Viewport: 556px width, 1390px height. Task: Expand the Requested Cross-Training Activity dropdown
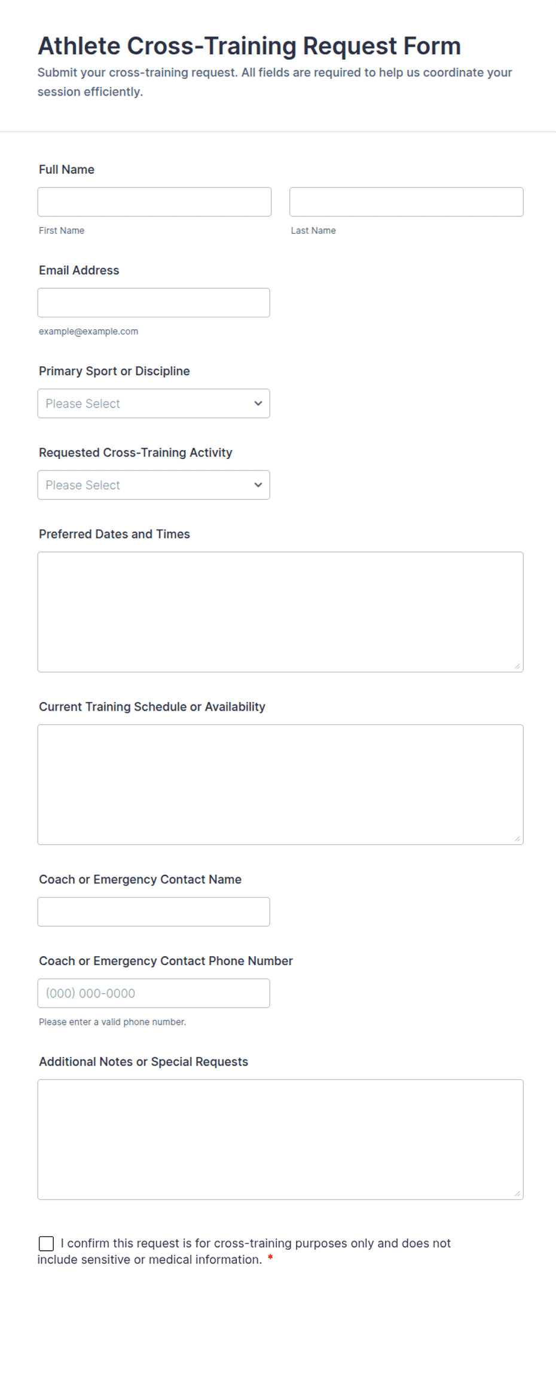click(x=154, y=485)
